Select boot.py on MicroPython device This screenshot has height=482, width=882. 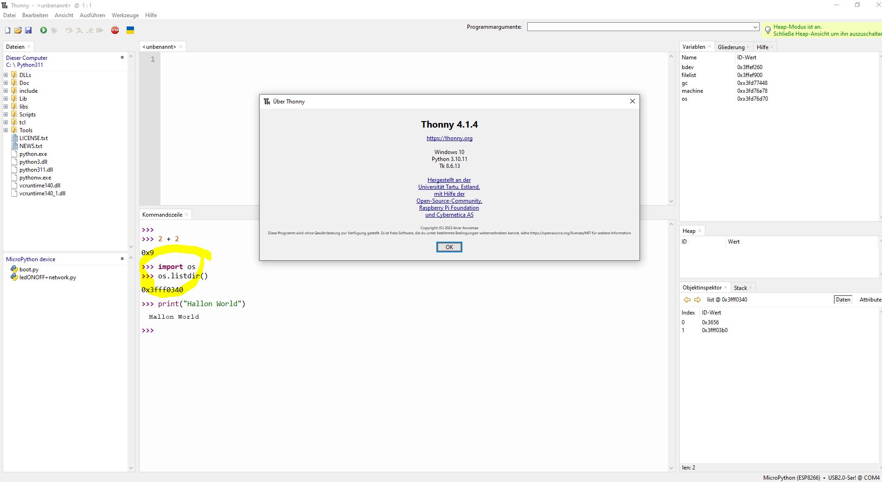point(29,270)
